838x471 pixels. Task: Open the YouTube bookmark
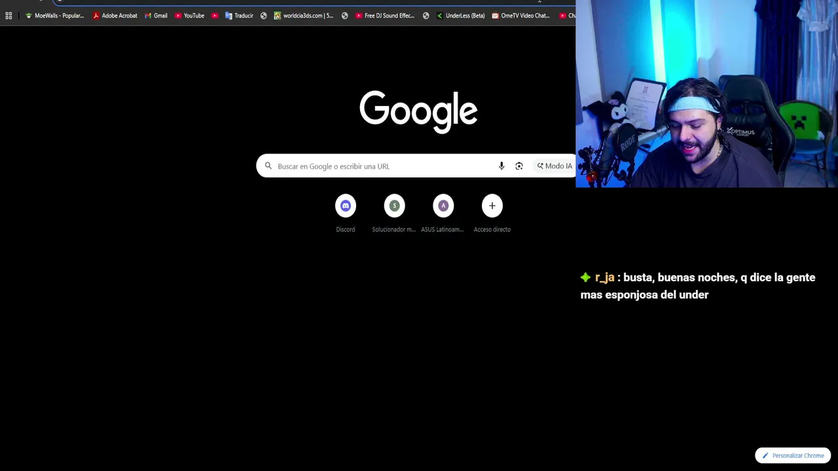click(189, 16)
